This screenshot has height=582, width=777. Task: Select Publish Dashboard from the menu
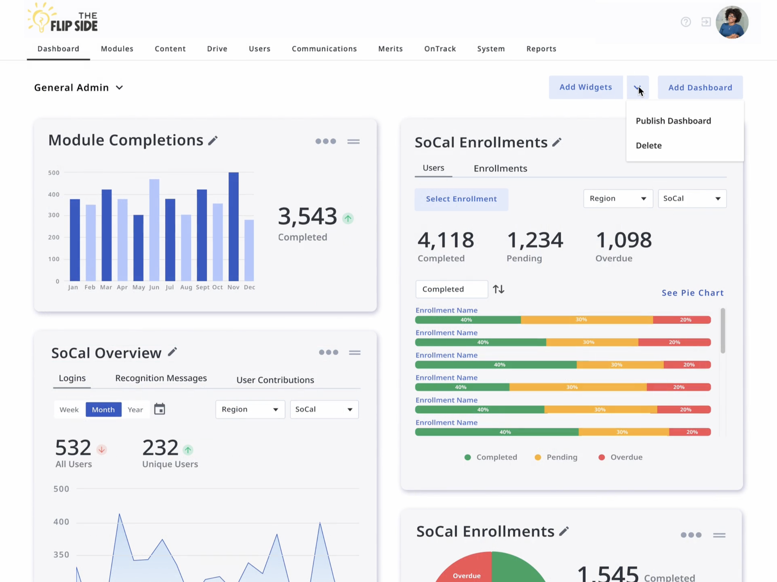coord(673,121)
